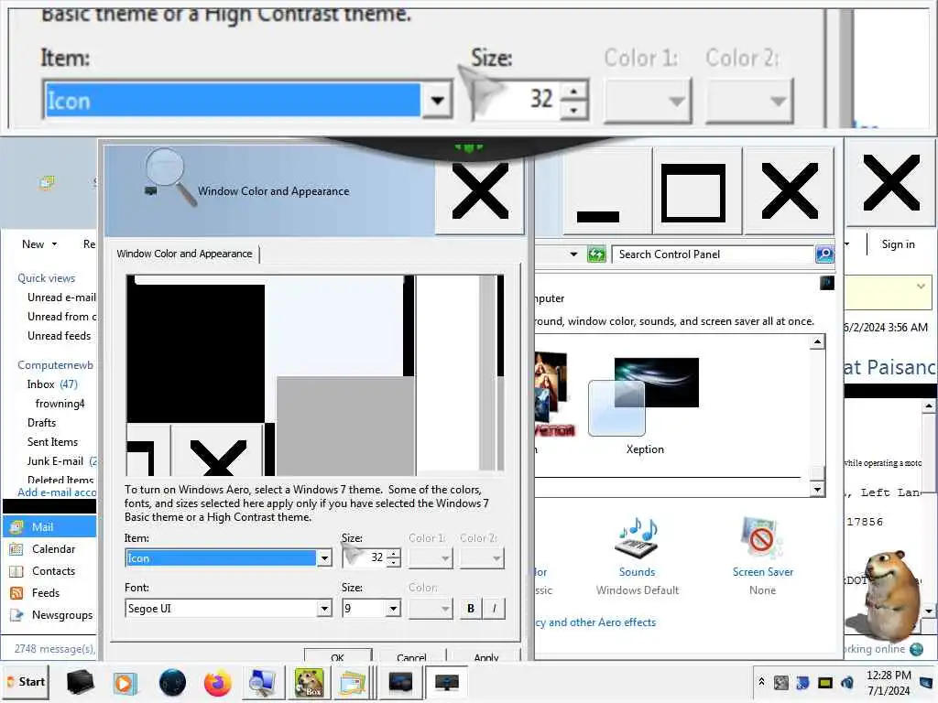
Task: Click the Magnifier taskbar icon
Action: [x=261, y=683]
